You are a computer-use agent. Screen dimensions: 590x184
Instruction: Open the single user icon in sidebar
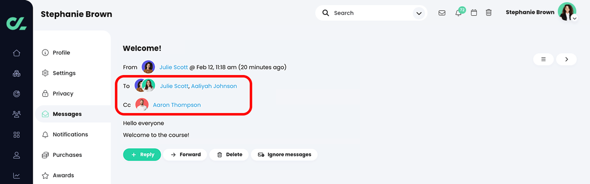16,155
